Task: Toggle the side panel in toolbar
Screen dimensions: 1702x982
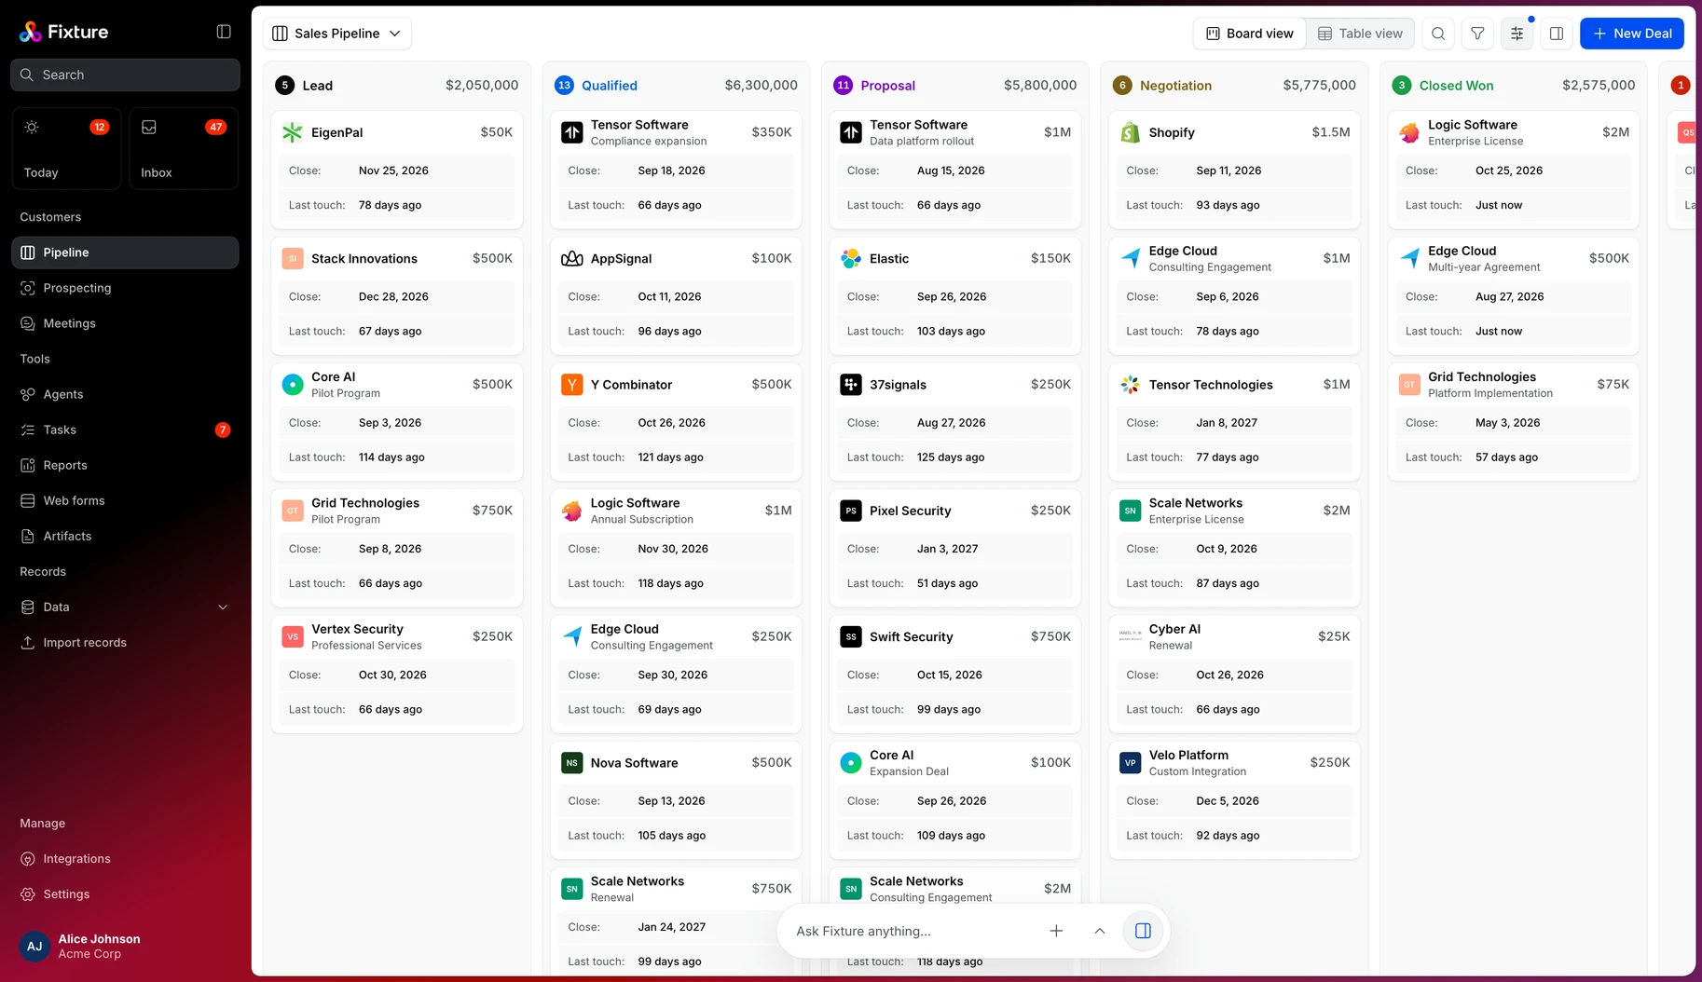Action: (1556, 34)
